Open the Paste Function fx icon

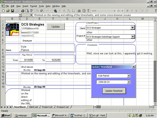pyautogui.click(x=64, y=11)
